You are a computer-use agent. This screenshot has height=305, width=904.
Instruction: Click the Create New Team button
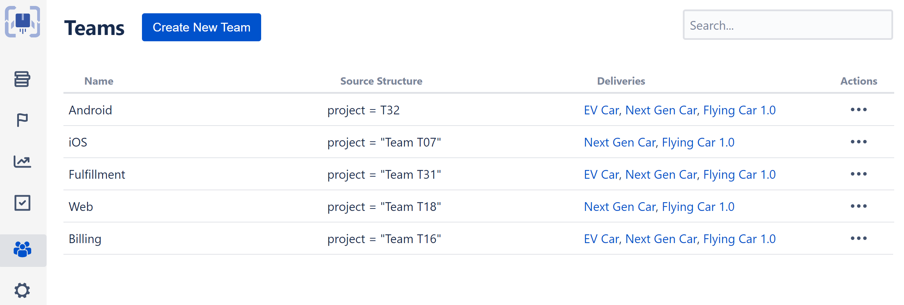coord(201,27)
